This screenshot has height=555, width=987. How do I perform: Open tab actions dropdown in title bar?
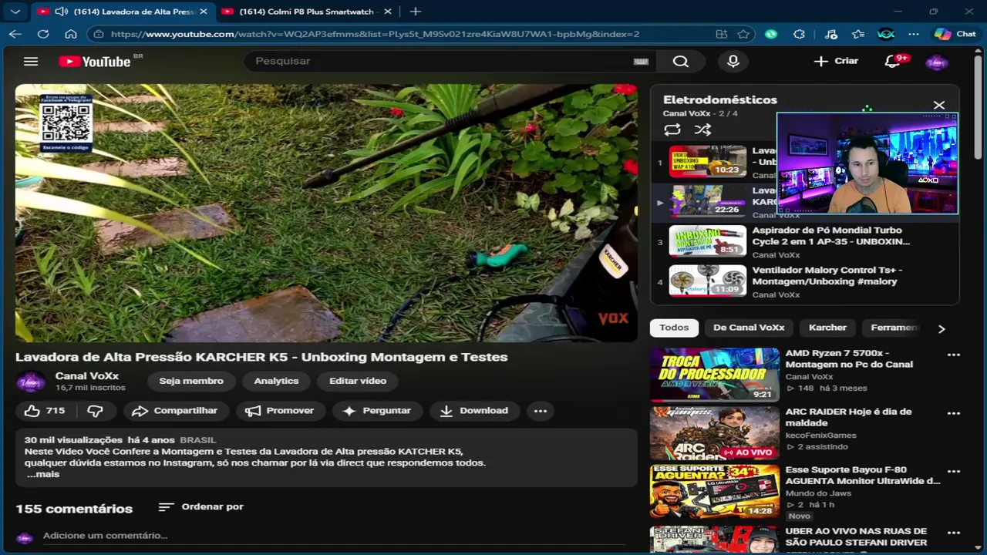tap(15, 12)
